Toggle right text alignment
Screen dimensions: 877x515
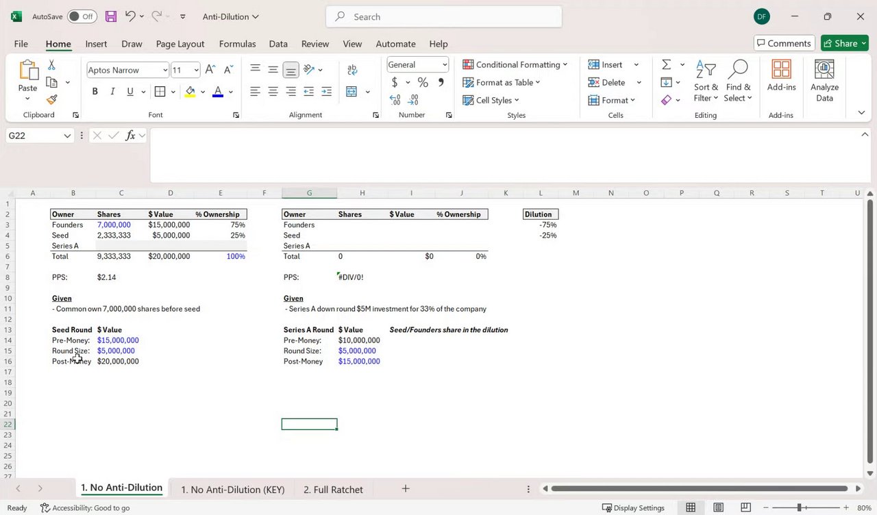(x=291, y=92)
